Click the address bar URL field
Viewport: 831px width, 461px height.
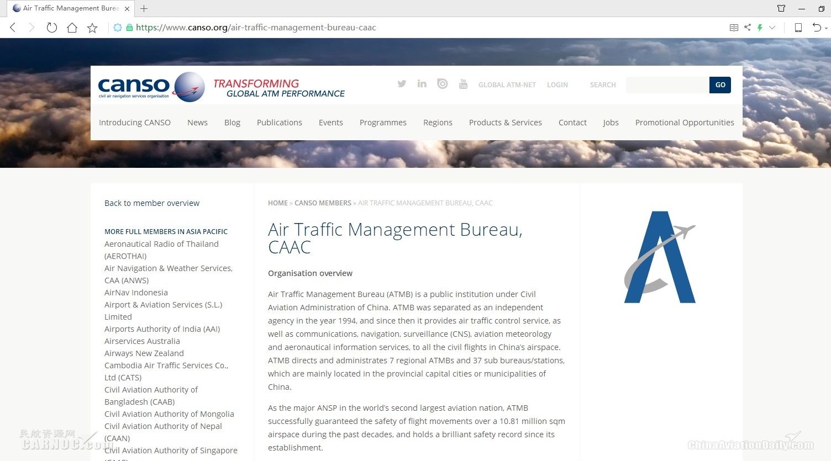[x=256, y=28]
